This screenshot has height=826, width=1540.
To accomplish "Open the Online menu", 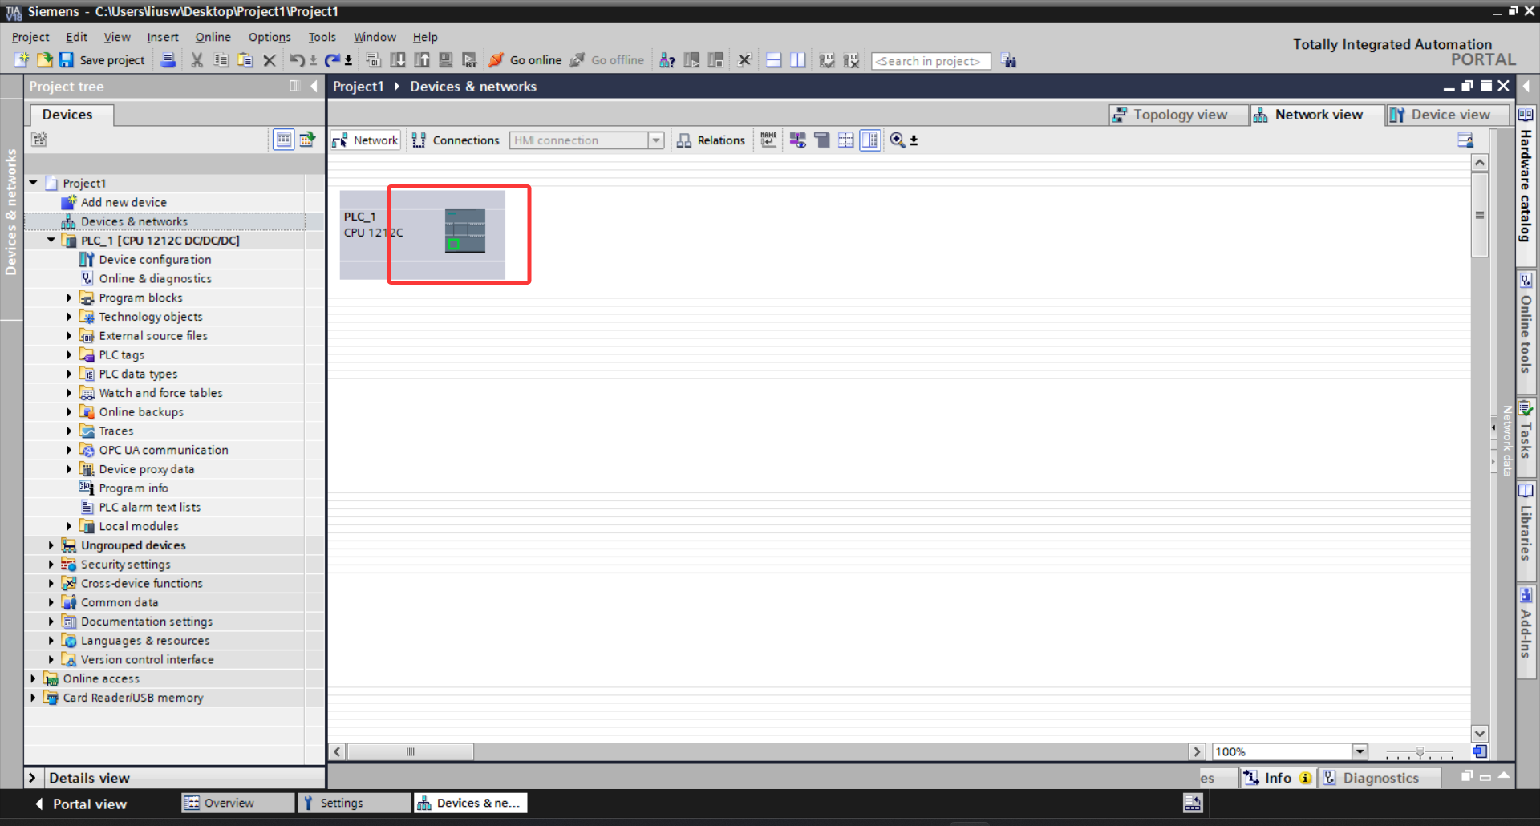I will 213,37.
